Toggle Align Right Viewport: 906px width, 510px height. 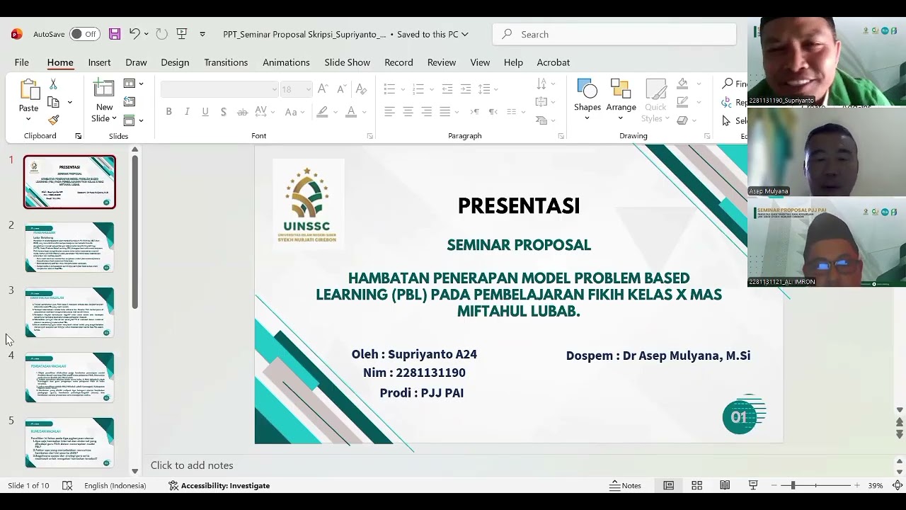coord(426,111)
